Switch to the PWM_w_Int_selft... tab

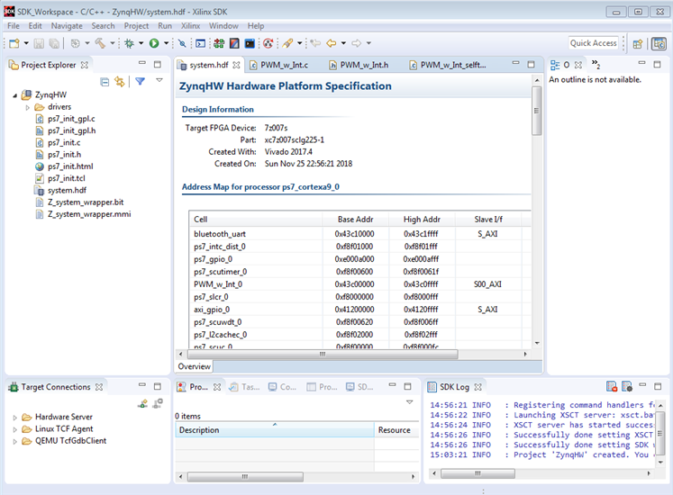coord(448,65)
